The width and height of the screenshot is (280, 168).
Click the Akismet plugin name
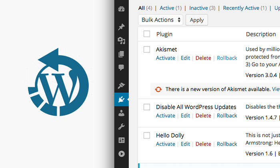[166, 50]
